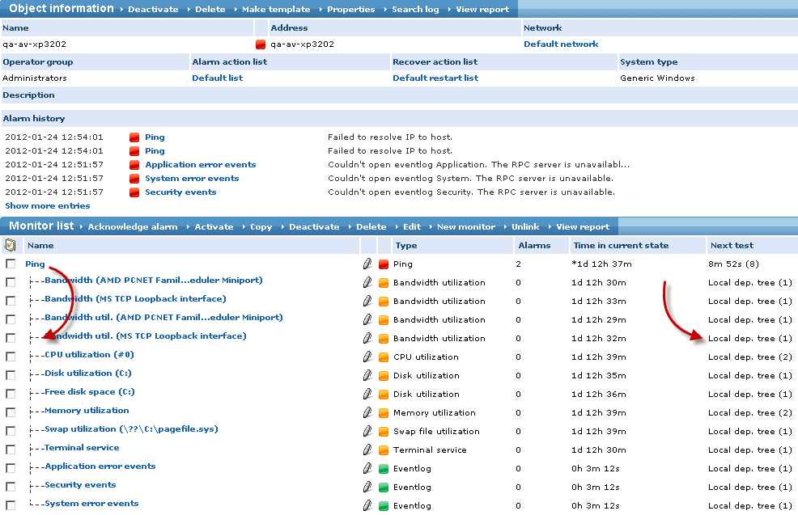Click orange status icon for Free disk space (C:)
The image size is (798, 515).
(384, 395)
